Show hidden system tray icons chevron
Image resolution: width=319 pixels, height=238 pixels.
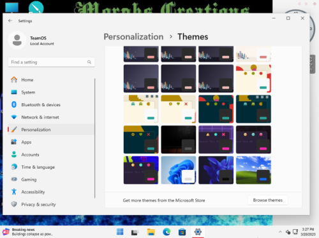280,232
